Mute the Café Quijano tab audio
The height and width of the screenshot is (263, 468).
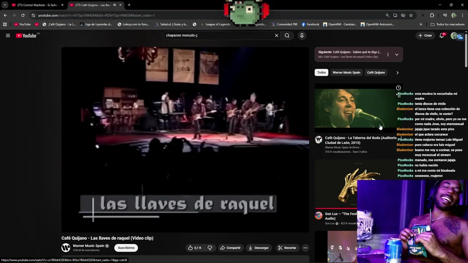tap(114, 5)
